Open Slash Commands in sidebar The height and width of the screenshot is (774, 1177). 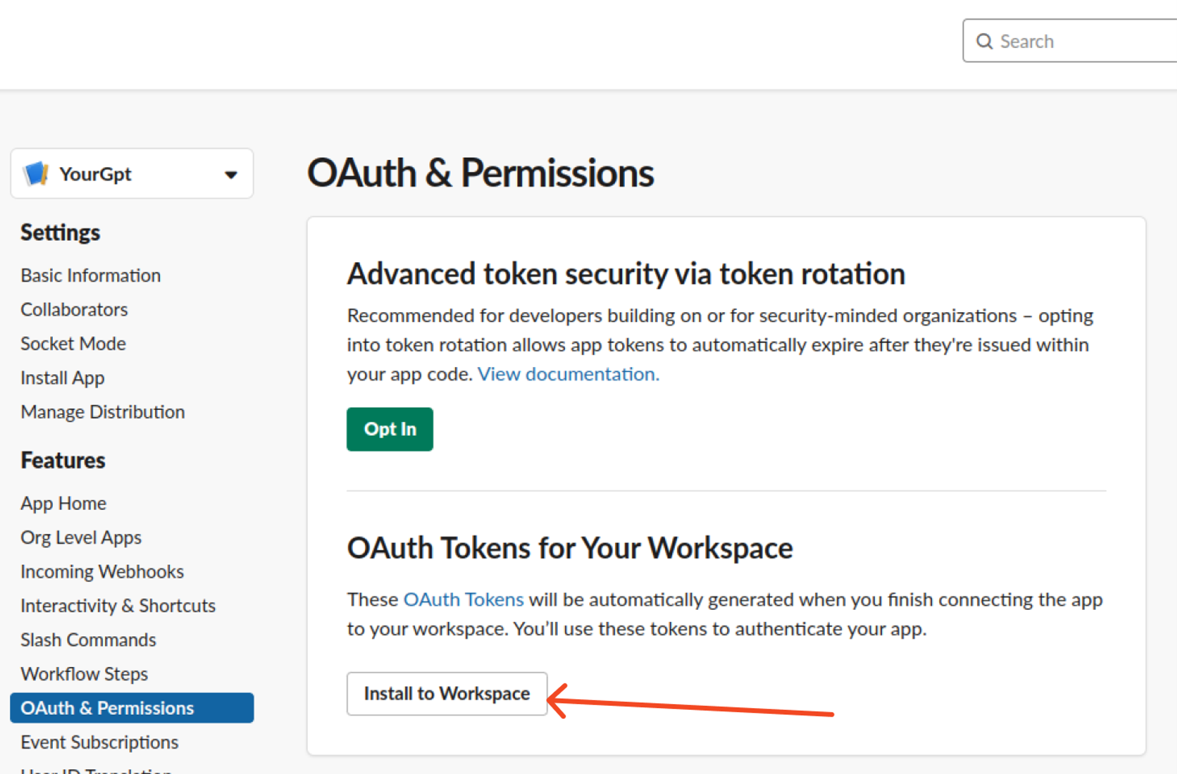(88, 640)
